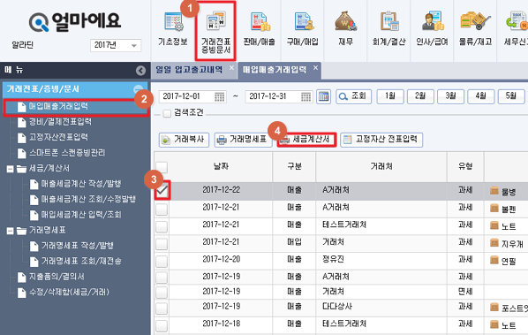Click item icon in 포스트잇 row
Screen dimensions: 528x335
coord(494,307)
